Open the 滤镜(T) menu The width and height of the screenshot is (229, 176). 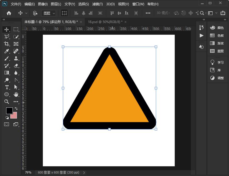click(x=97, y=4)
